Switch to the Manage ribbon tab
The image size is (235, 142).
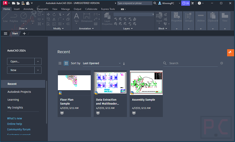[66, 9]
